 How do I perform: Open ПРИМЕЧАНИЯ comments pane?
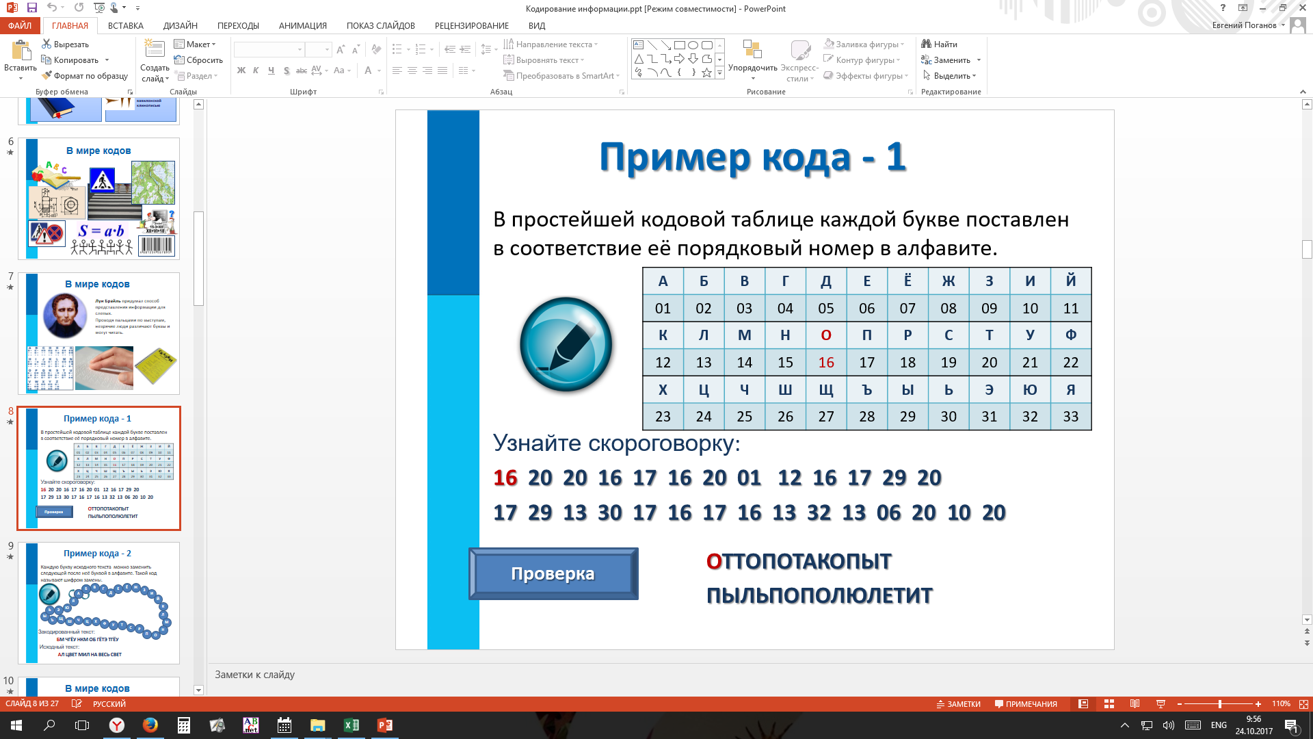click(x=1026, y=704)
